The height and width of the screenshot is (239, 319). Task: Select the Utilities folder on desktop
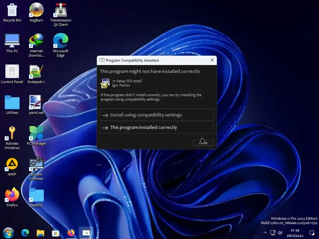tap(12, 105)
